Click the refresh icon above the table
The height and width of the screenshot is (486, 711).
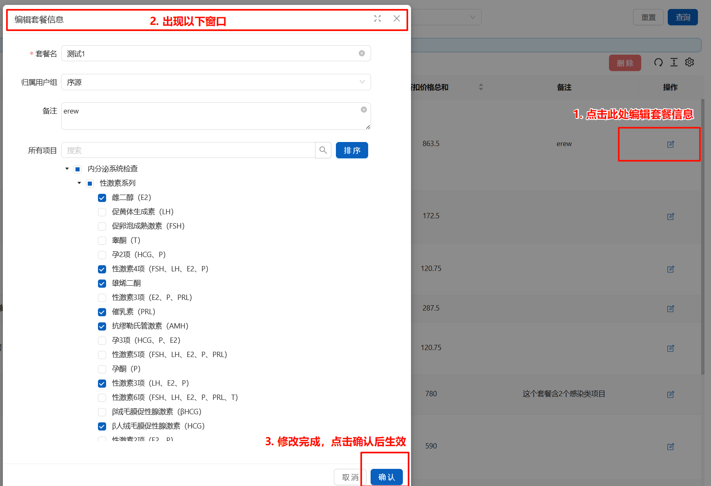[658, 62]
